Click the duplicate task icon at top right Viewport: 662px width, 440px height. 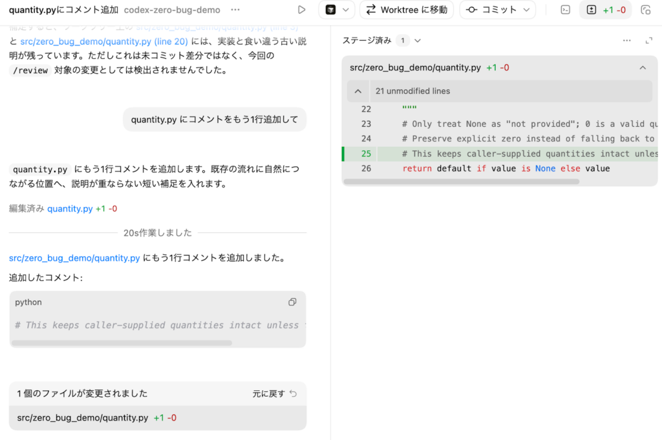point(646,10)
